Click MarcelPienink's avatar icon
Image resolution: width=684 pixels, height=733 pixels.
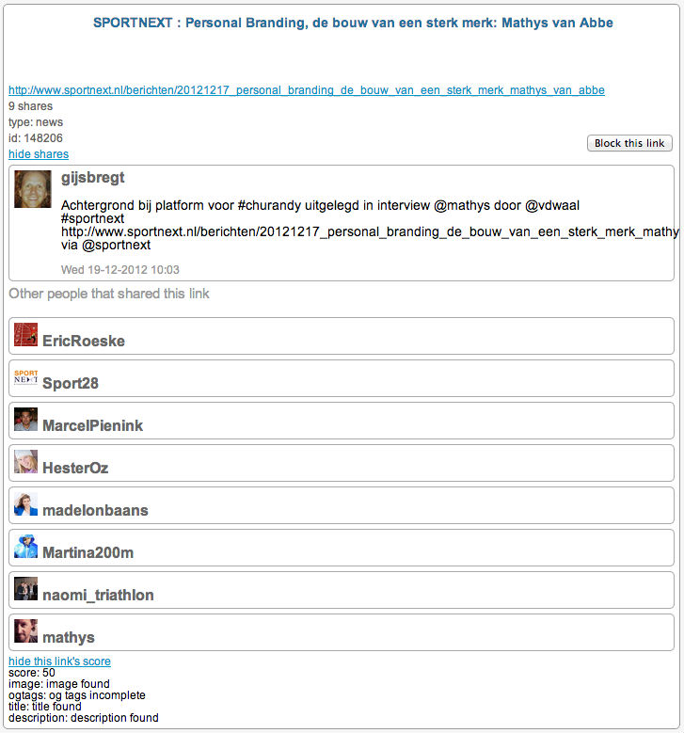pos(26,420)
